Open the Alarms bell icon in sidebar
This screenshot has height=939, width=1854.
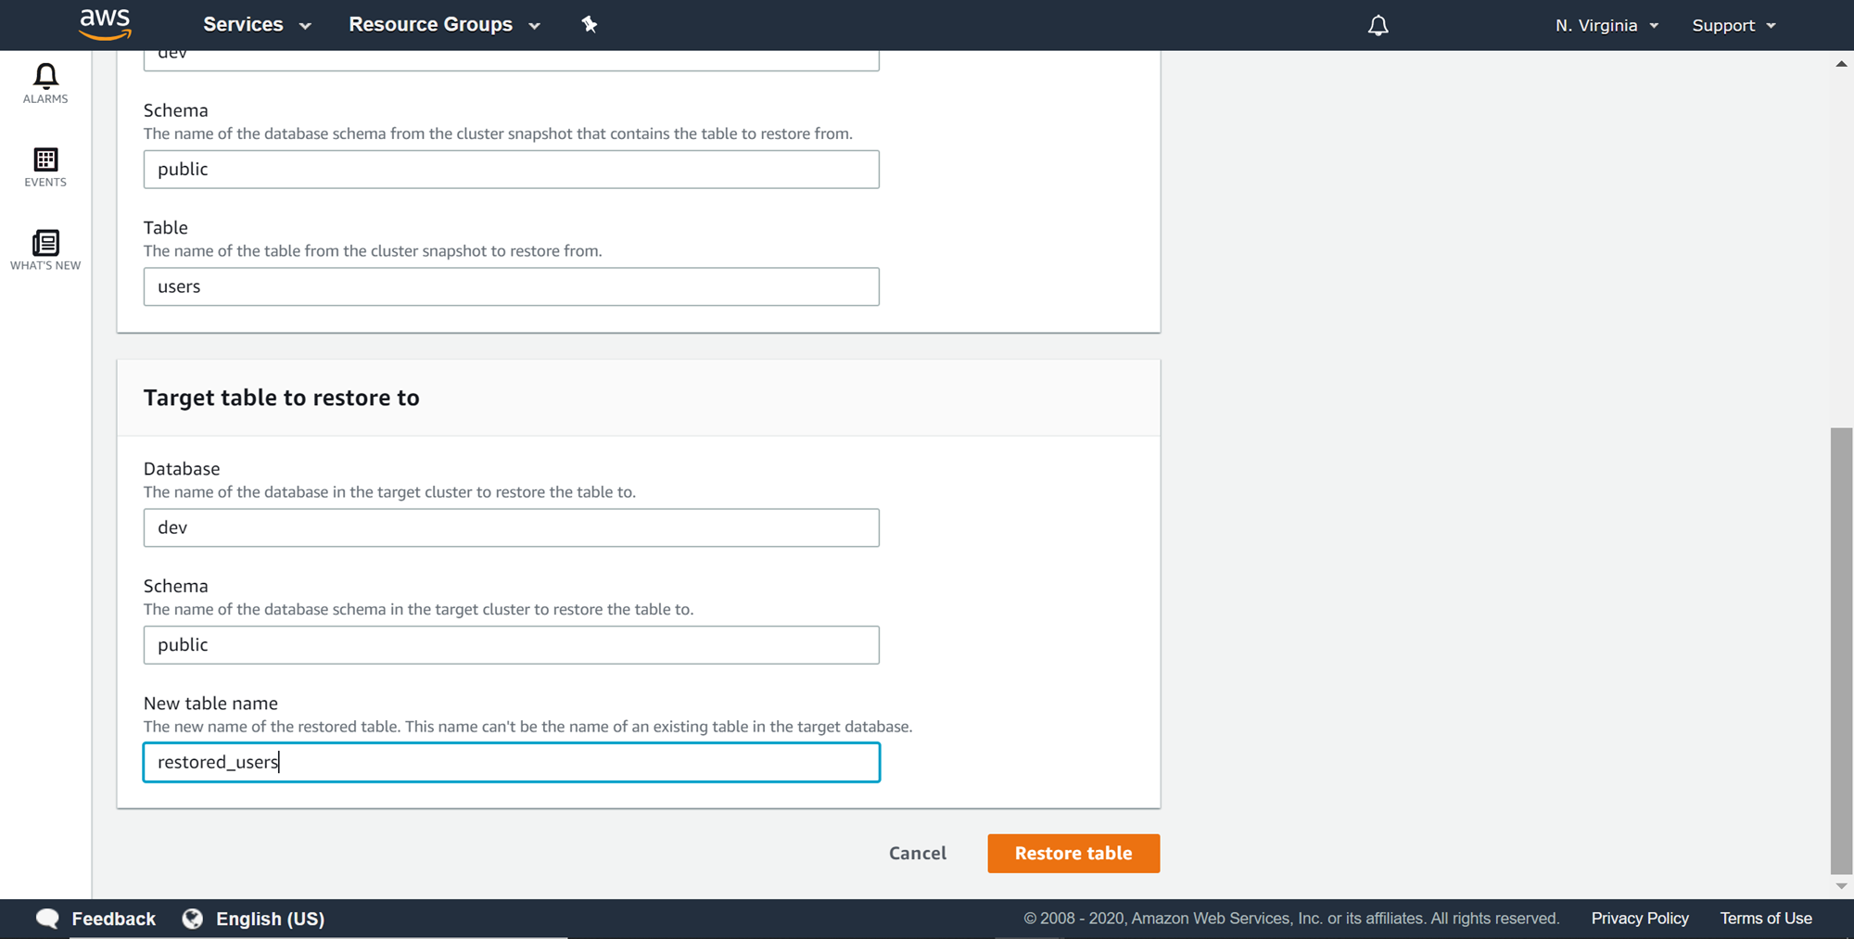point(45,76)
